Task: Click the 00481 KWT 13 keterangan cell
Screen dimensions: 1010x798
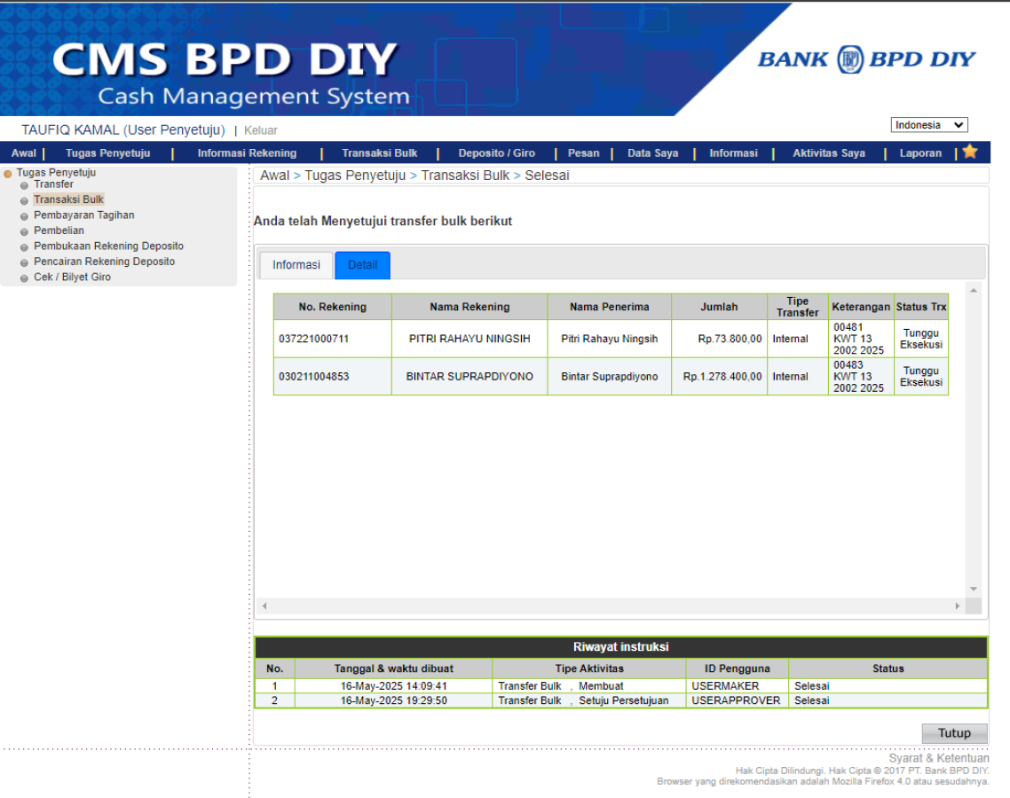Action: click(x=861, y=339)
